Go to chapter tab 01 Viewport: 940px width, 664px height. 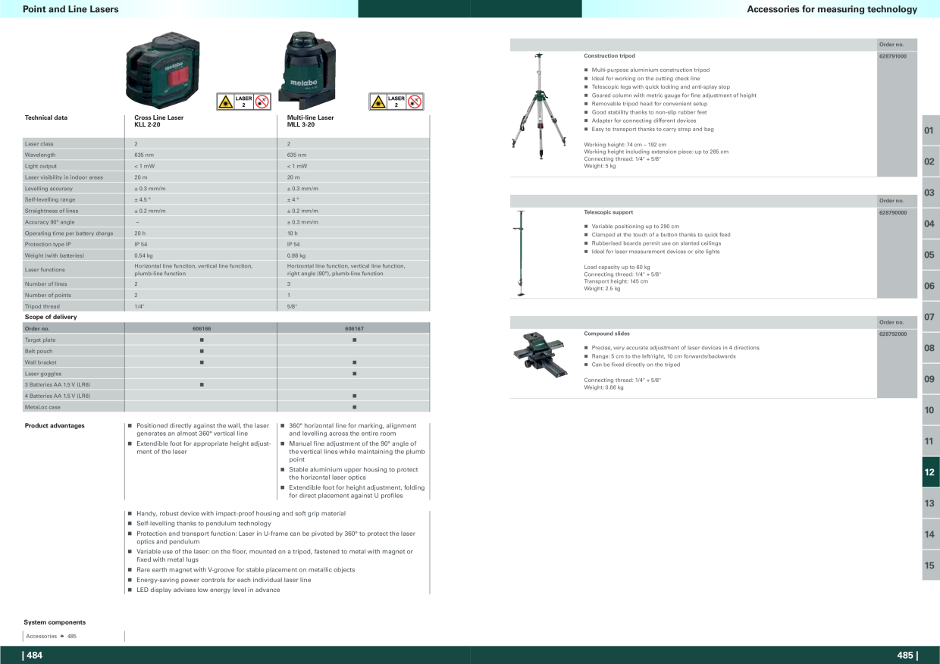[x=929, y=130]
